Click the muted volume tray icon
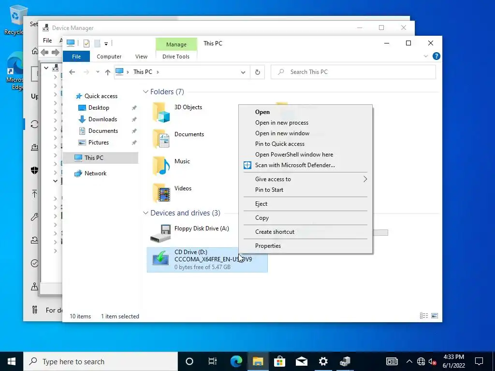 (x=432, y=361)
